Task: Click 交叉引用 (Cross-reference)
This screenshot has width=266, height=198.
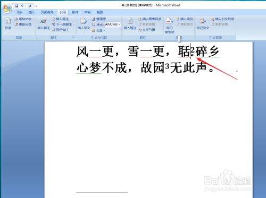Action: tap(147, 30)
